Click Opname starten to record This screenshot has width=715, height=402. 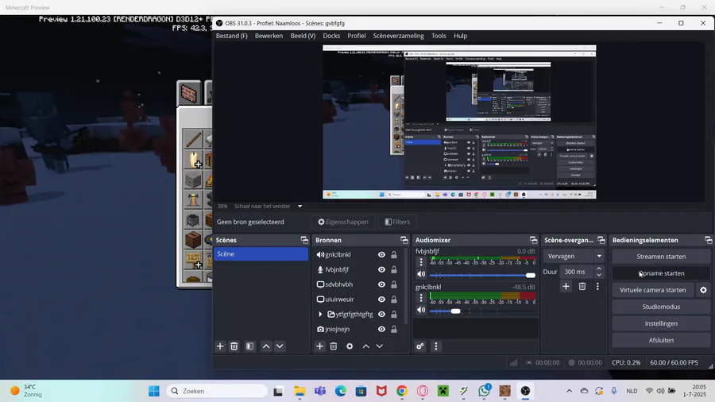pos(661,273)
